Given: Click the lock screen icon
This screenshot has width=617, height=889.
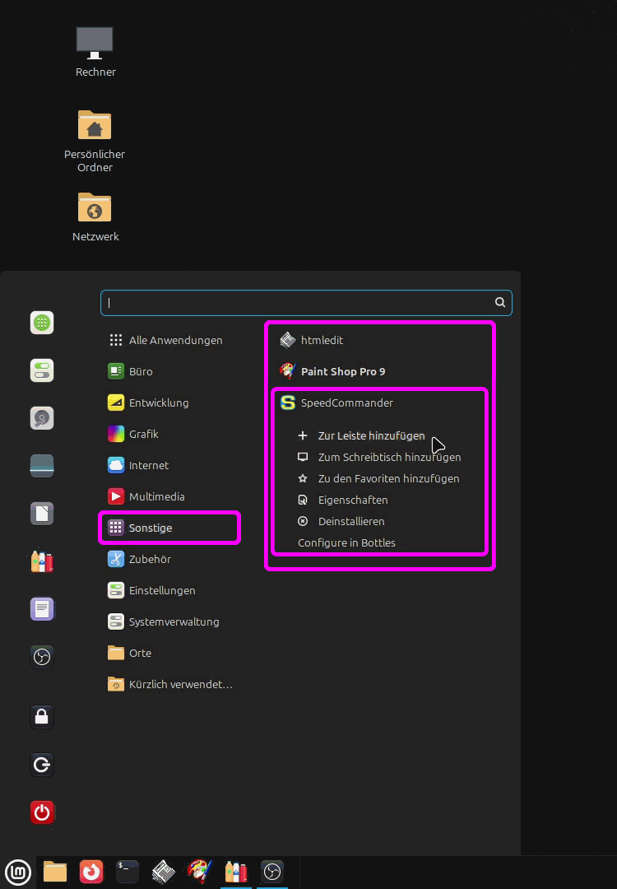Looking at the screenshot, I should pyautogui.click(x=42, y=717).
